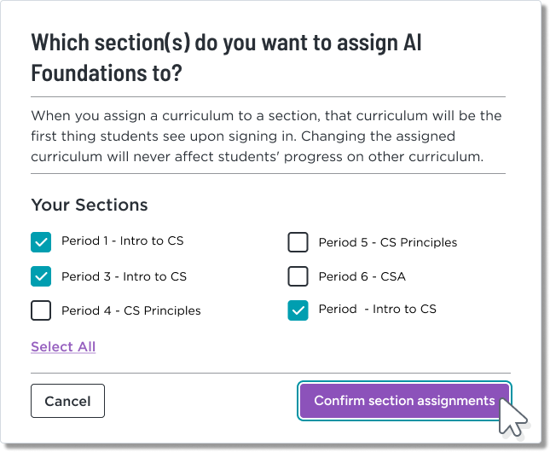The image size is (550, 452).
Task: Click the 'Period 4 - CS Principles' label text
Action: point(130,310)
